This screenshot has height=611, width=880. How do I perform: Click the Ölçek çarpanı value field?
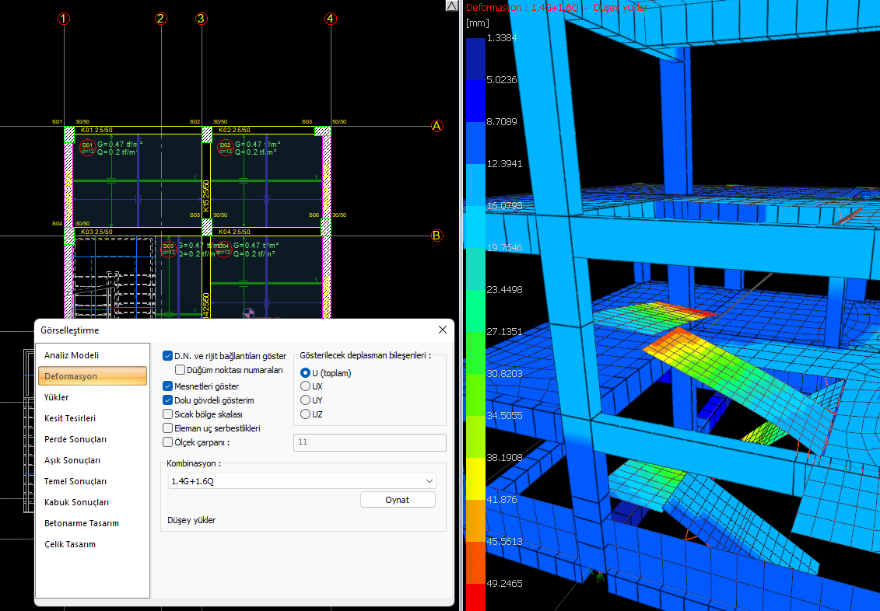pos(369,442)
